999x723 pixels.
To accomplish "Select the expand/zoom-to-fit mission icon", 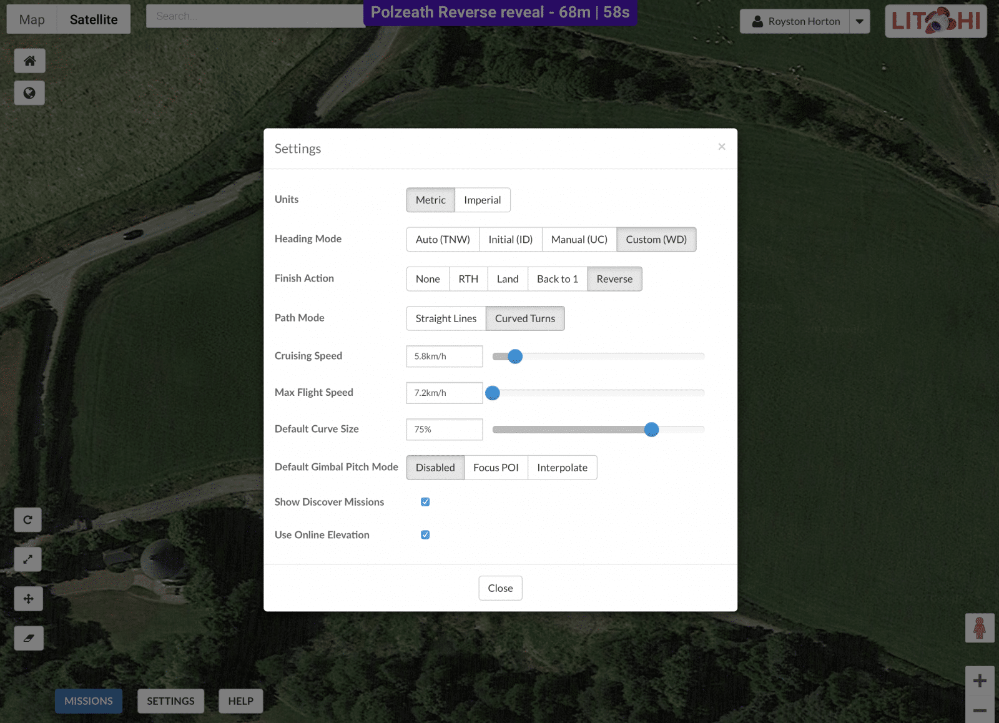I will coord(27,559).
